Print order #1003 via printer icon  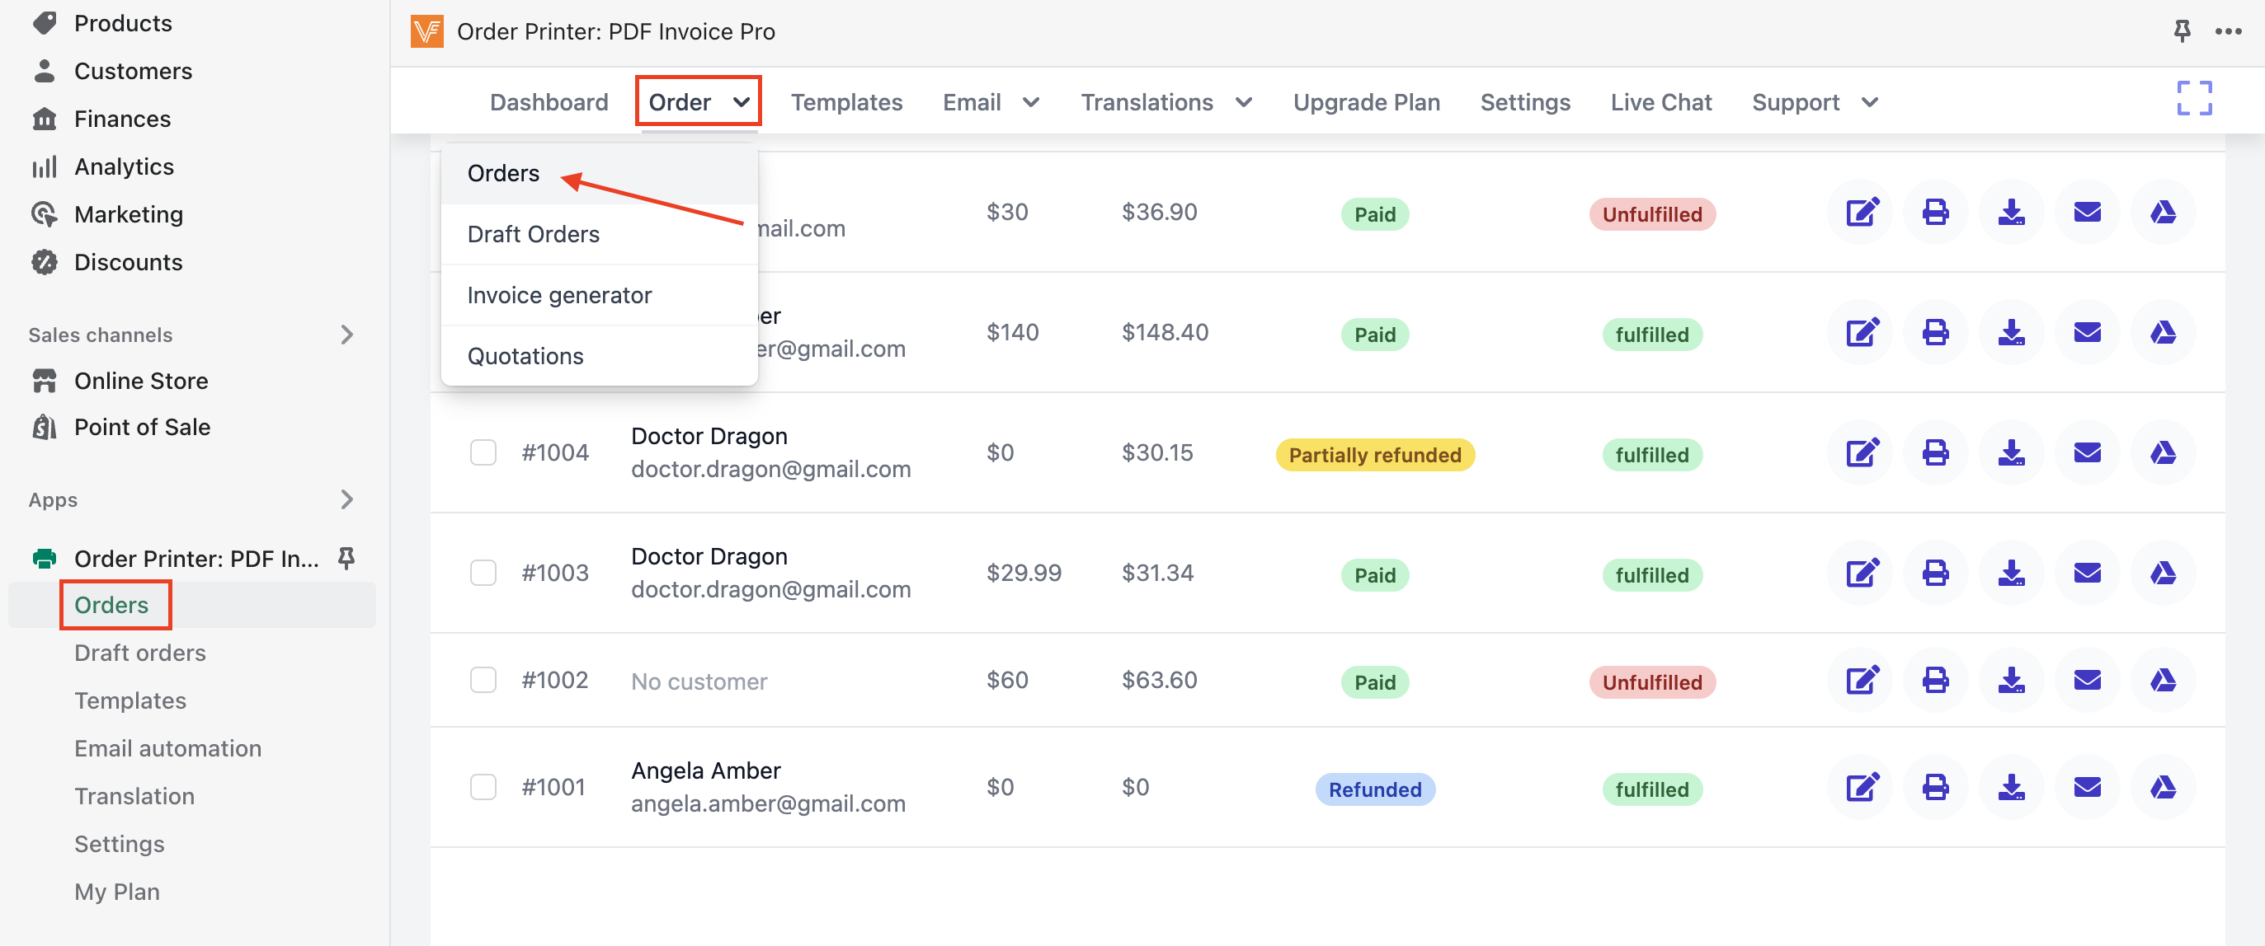(1935, 574)
